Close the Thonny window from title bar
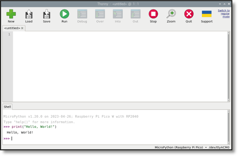238x156 pixels. coord(229,4)
